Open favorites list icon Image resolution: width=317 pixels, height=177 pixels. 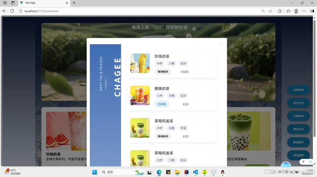289,11
